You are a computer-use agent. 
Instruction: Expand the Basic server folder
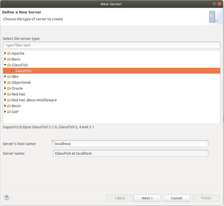tap(5, 59)
